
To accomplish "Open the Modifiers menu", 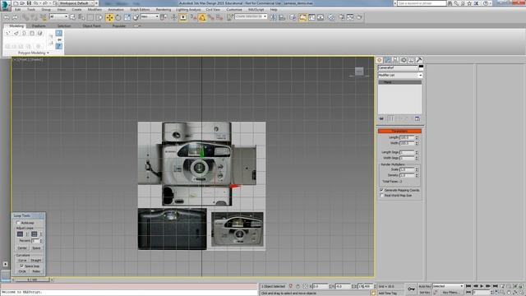I will (95, 10).
